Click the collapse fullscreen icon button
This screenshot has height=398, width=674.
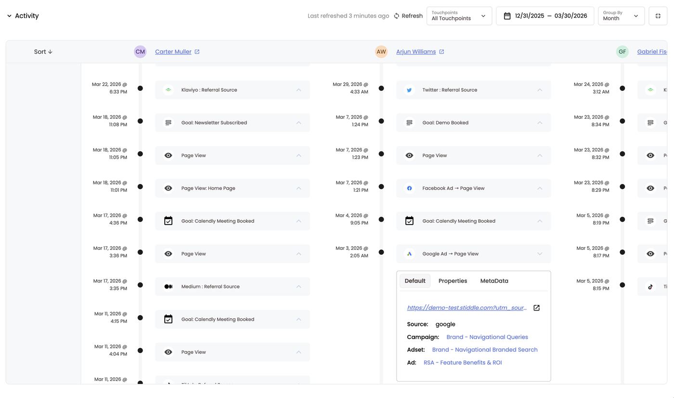[x=658, y=16]
